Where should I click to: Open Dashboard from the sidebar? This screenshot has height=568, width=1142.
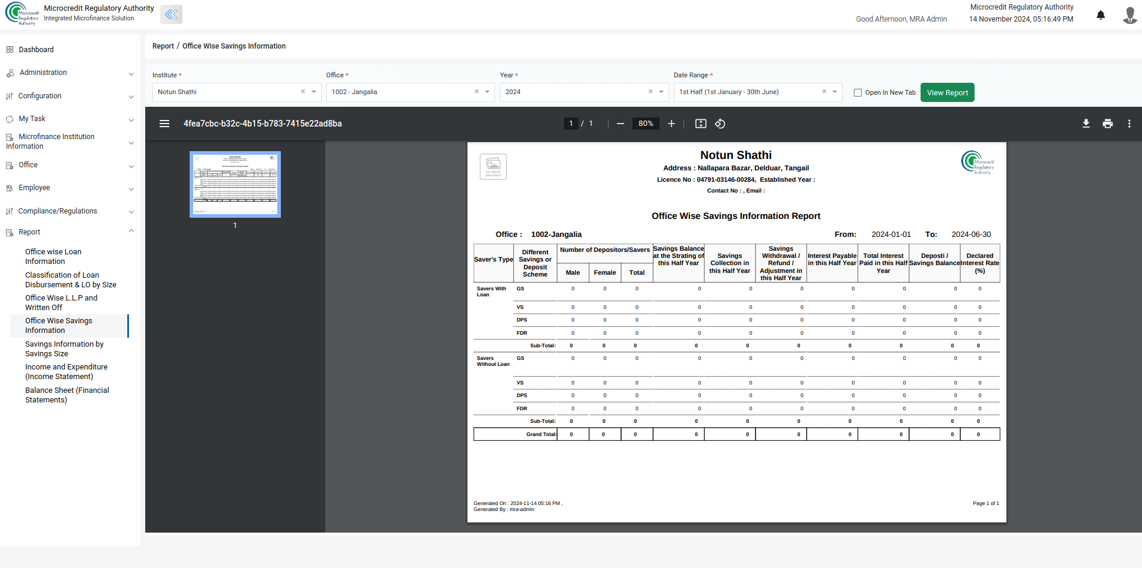(x=36, y=50)
